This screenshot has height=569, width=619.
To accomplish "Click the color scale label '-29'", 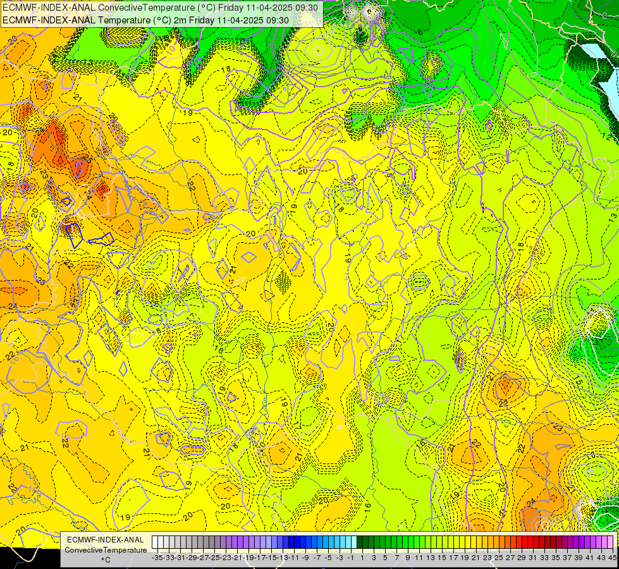I will (192, 558).
